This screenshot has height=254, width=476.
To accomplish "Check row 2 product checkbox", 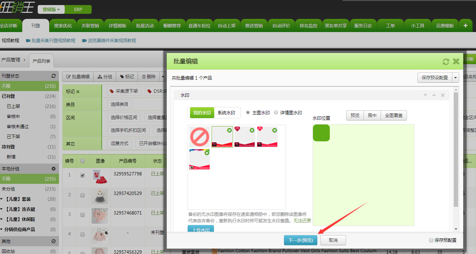I will coord(83,195).
